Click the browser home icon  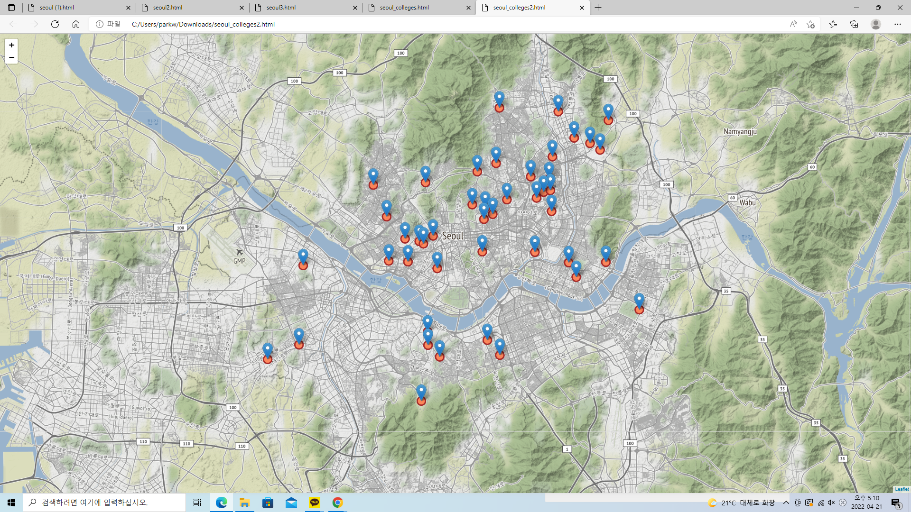76,24
